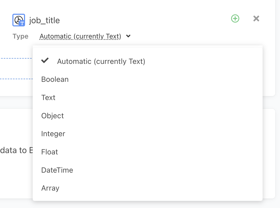Remove job_title field with gray X
280x208 pixels.
tap(256, 18)
